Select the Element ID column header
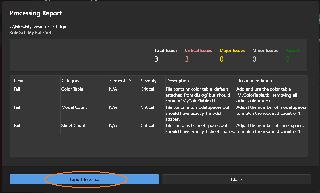320x193 pixels. tap(120, 81)
